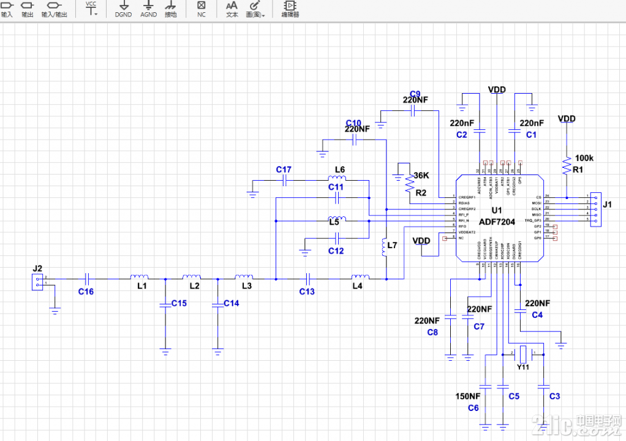626x441 pixels.
Task: Select capacitor C9 symbol
Action: click(x=413, y=111)
